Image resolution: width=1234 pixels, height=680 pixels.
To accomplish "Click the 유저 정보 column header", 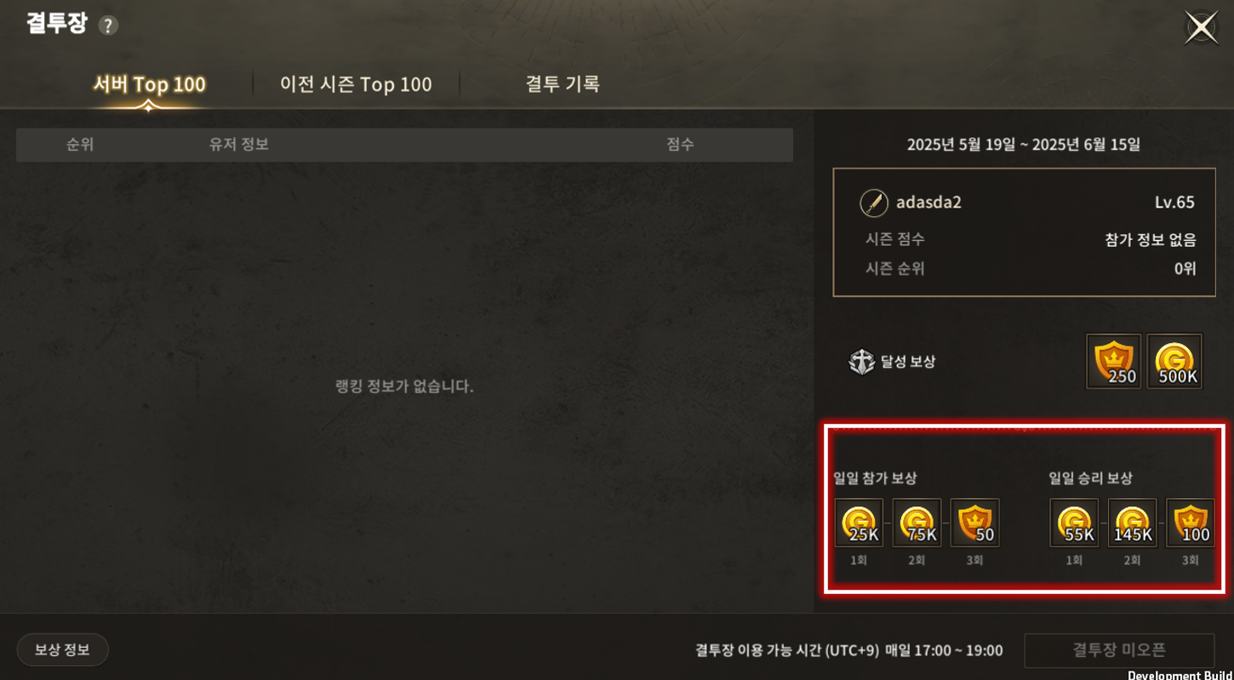I will pyautogui.click(x=239, y=145).
